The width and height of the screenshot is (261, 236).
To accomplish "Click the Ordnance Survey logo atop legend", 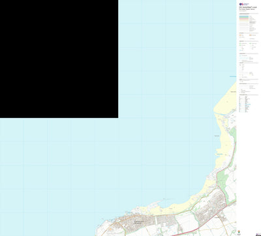I will (x=244, y=4).
